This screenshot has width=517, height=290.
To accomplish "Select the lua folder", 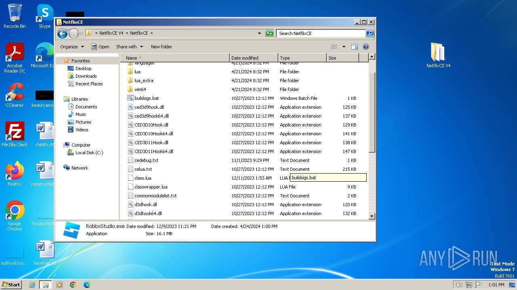I will coord(137,72).
